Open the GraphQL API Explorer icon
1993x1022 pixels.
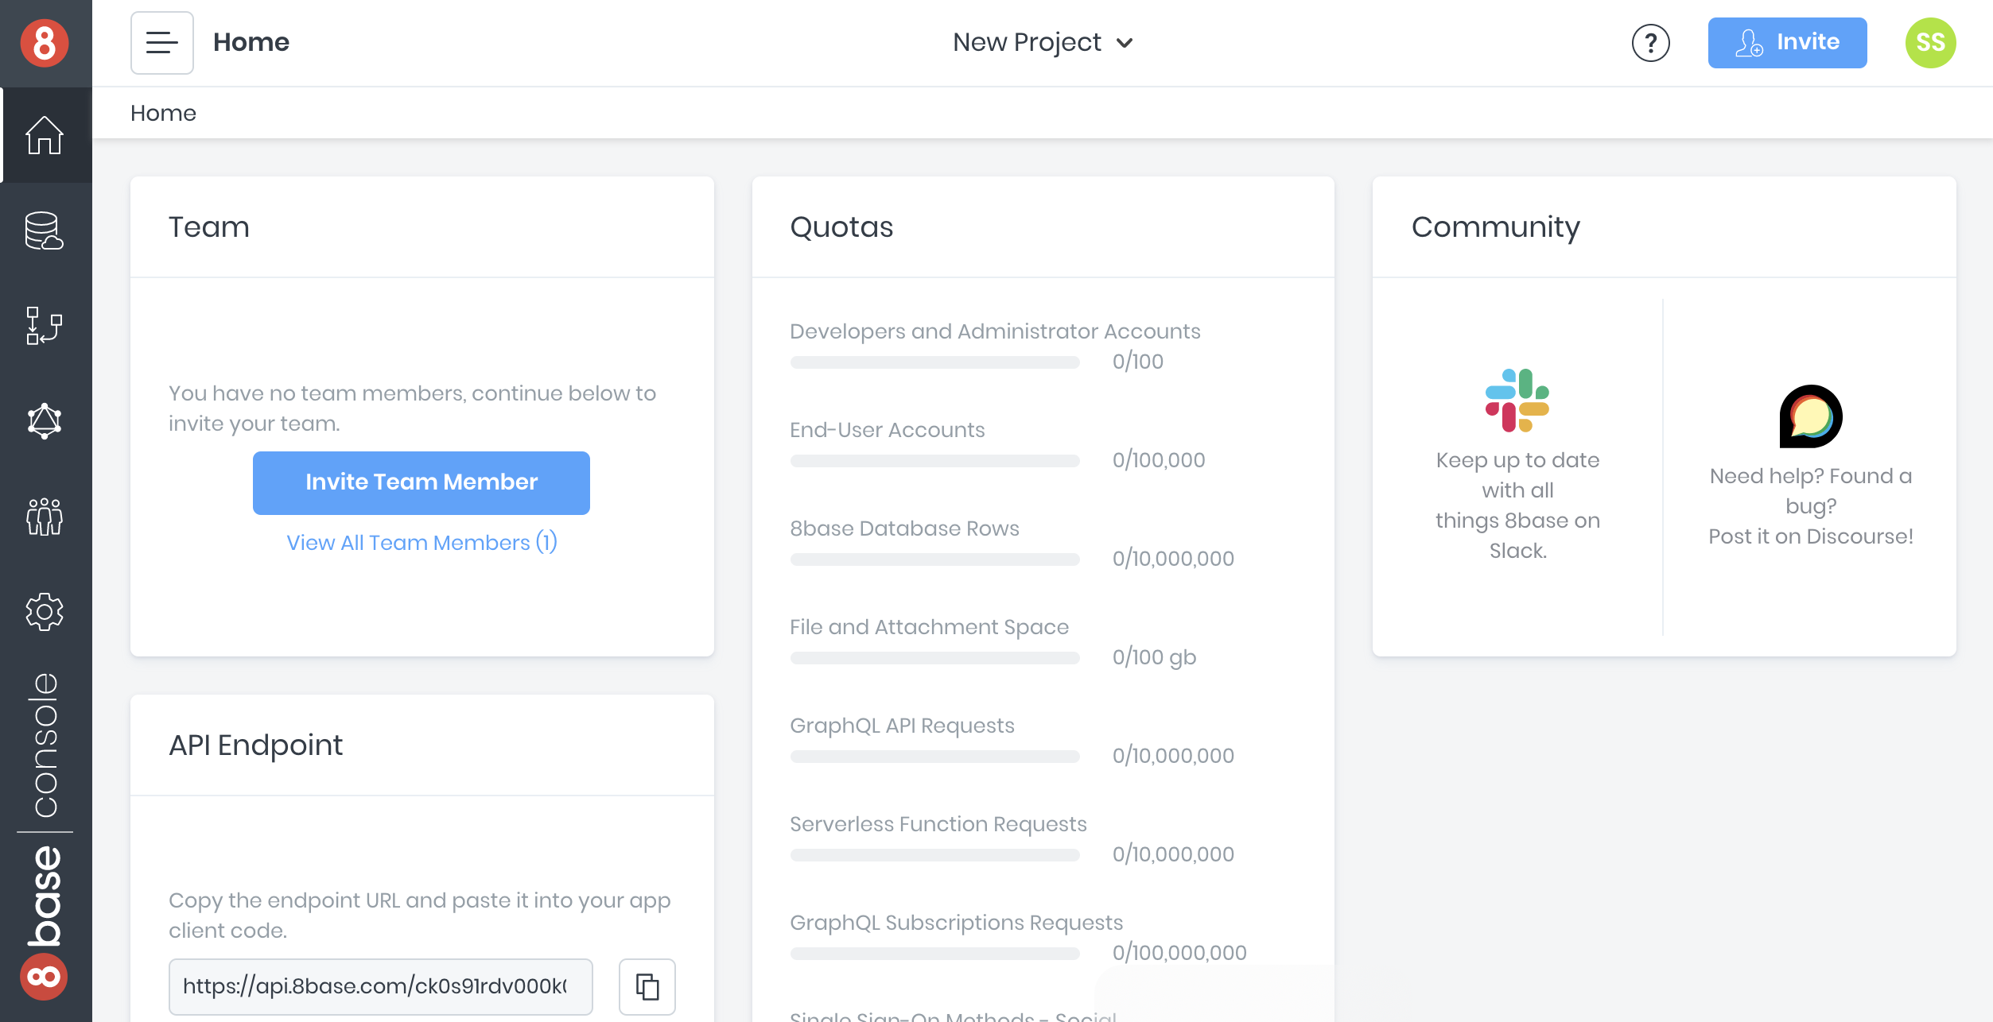(45, 421)
